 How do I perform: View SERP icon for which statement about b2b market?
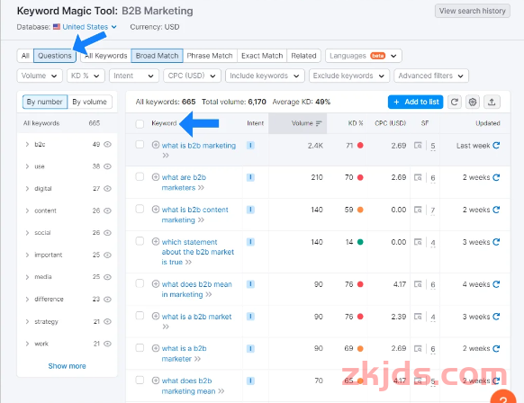pos(418,242)
